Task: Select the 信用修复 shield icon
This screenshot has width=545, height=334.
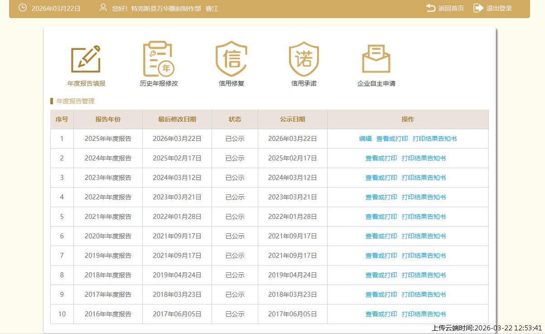Action: tap(232, 59)
